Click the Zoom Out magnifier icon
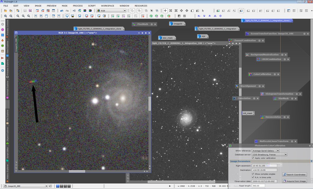Screen dimensions: 313x189 tap(11, 16)
